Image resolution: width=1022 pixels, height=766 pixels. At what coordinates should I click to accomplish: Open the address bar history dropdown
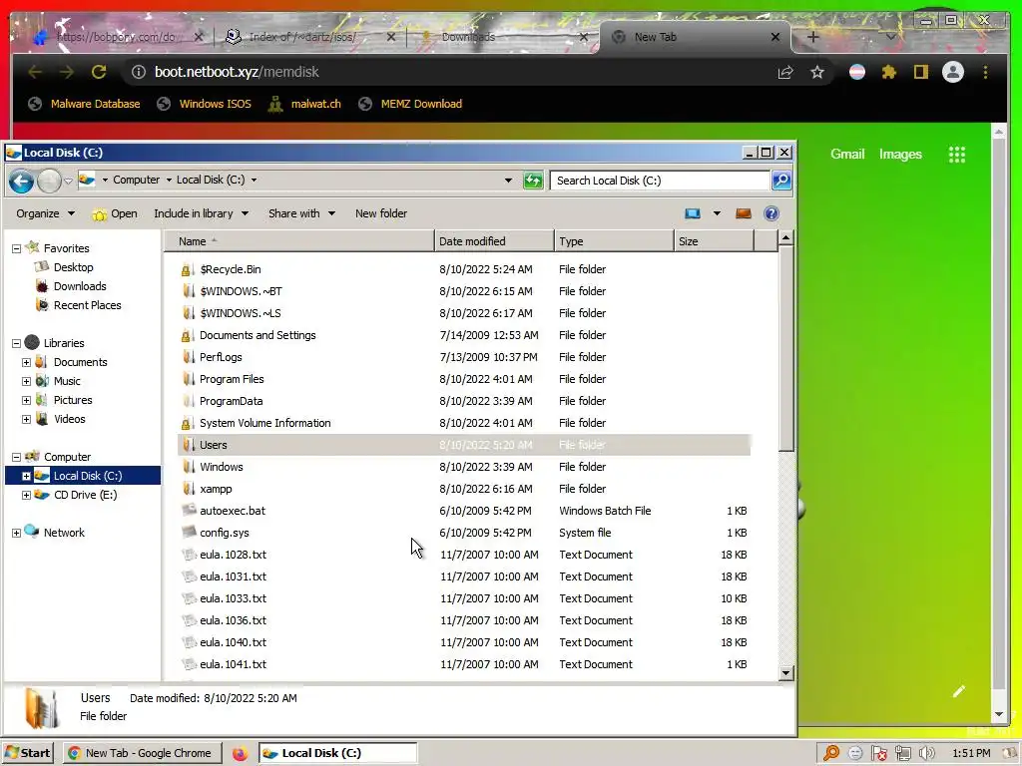(508, 181)
